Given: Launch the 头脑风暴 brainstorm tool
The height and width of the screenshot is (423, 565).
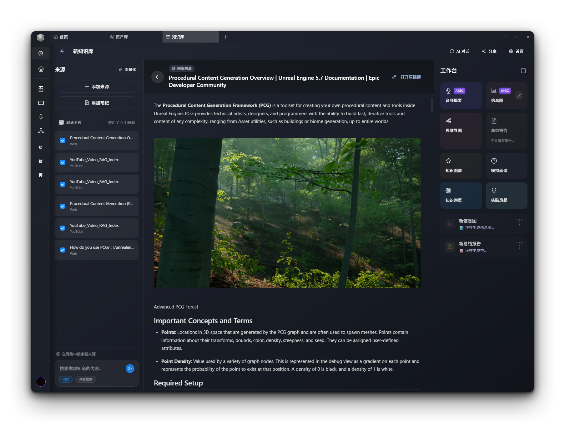Looking at the screenshot, I should coord(506,195).
